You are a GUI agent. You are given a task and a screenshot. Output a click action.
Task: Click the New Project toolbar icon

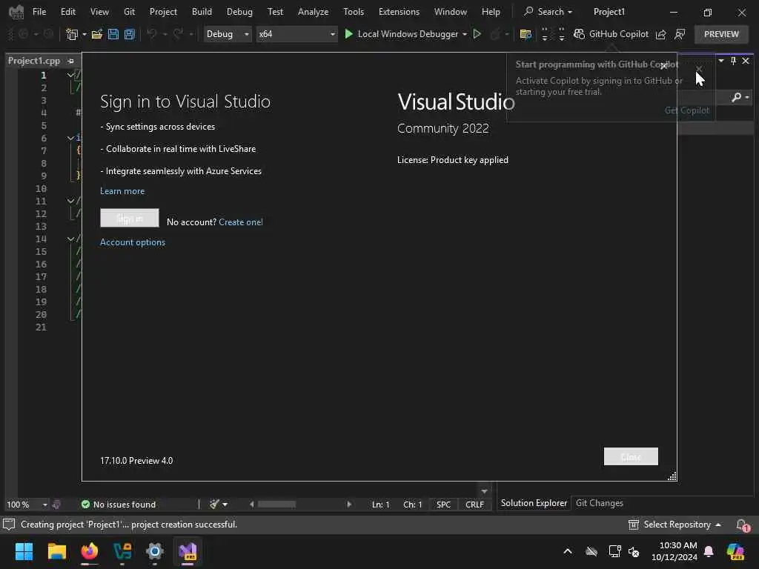tap(72, 34)
